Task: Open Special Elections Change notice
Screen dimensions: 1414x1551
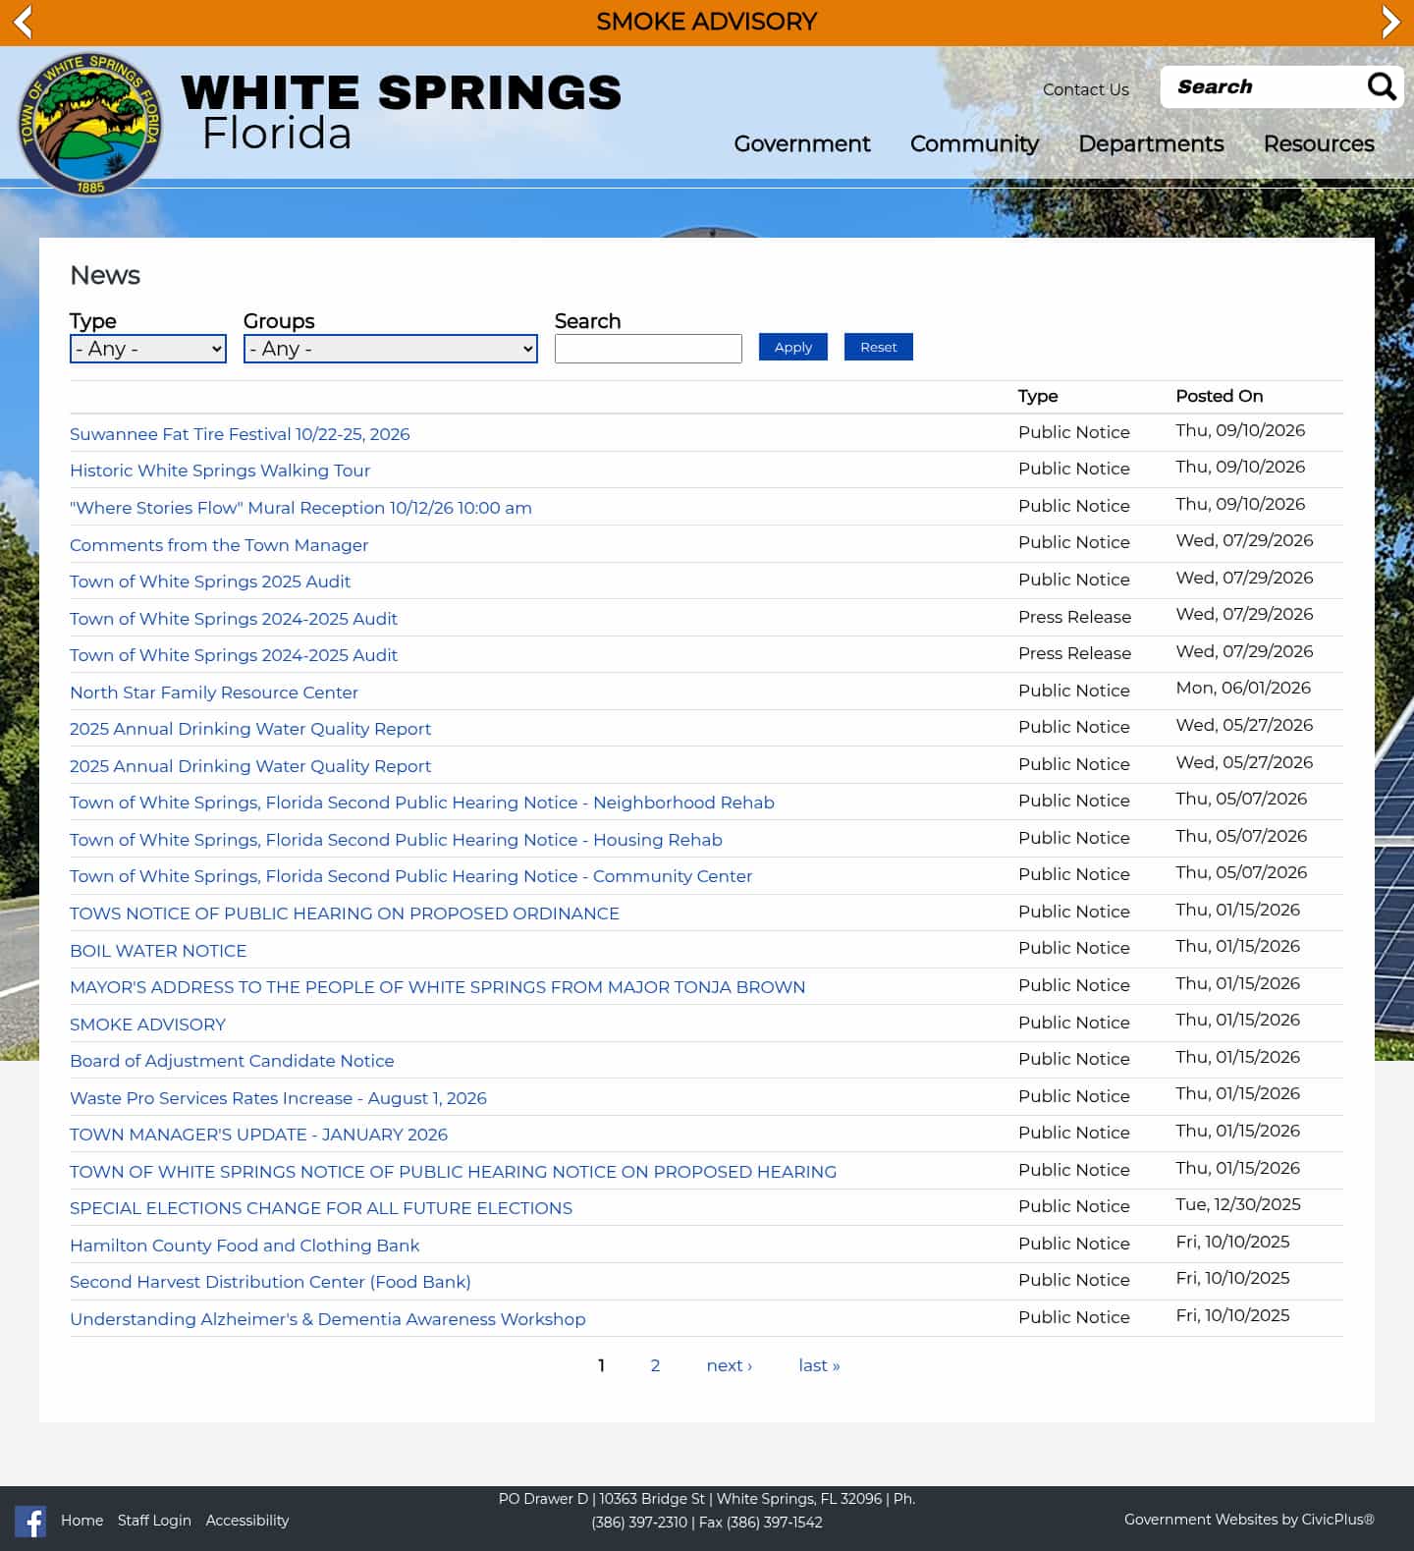Action: [321, 1208]
